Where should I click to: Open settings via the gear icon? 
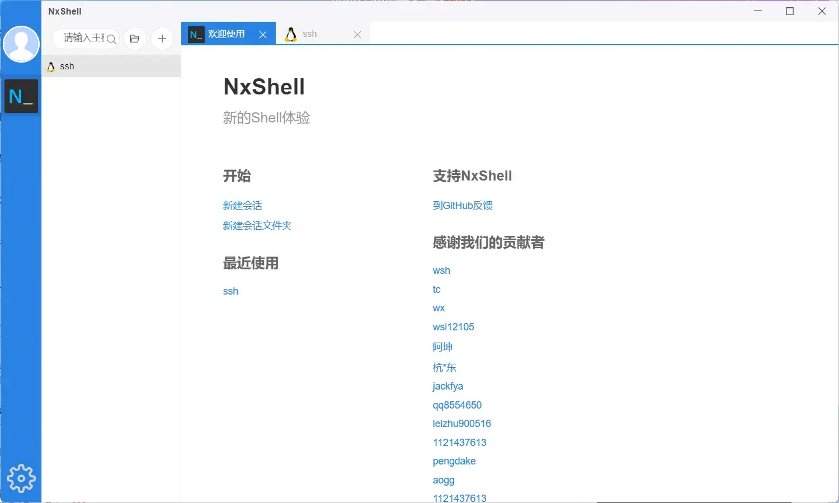21,478
